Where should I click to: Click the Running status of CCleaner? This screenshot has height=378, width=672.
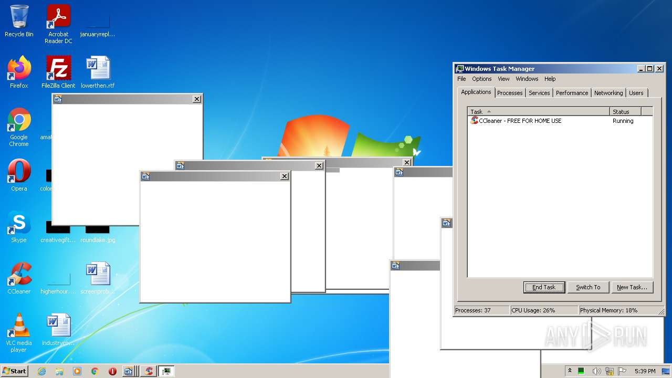623,121
